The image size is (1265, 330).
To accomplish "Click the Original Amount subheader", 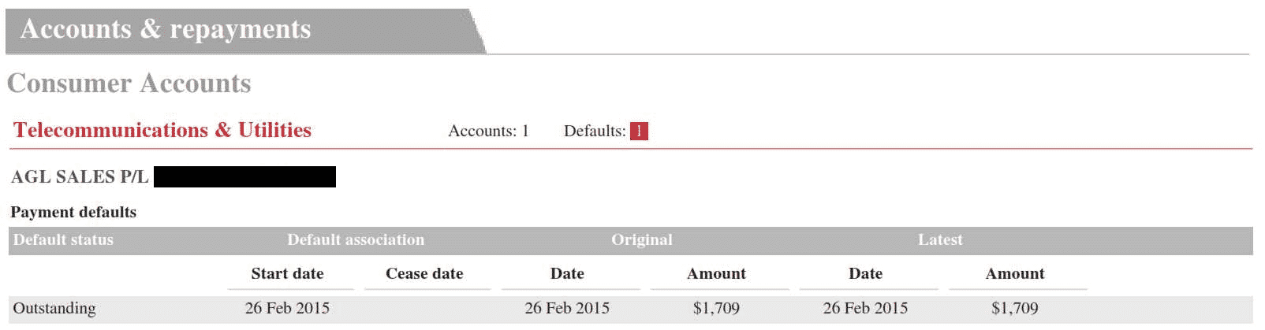I will [716, 274].
